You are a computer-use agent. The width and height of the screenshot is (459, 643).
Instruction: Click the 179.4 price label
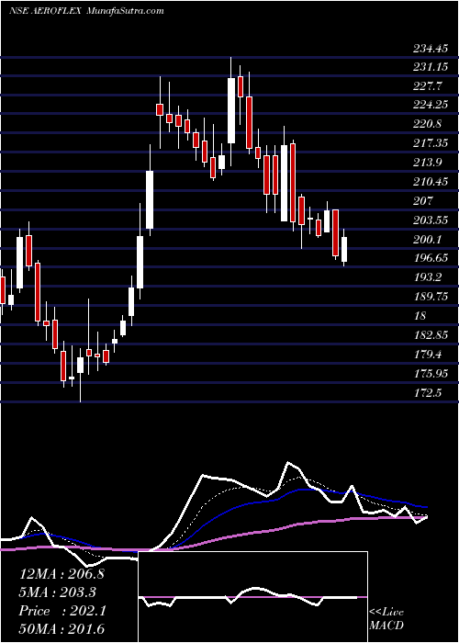click(428, 354)
